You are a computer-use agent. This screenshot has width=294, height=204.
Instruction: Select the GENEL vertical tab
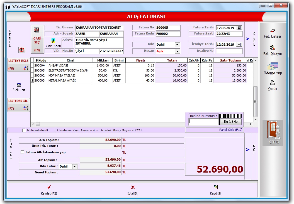point(10,38)
